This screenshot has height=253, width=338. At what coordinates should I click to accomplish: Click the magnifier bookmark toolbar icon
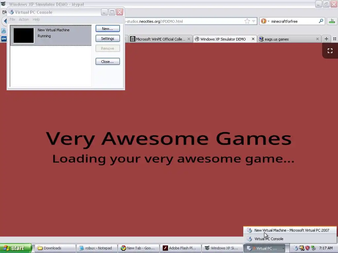tap(4, 31)
